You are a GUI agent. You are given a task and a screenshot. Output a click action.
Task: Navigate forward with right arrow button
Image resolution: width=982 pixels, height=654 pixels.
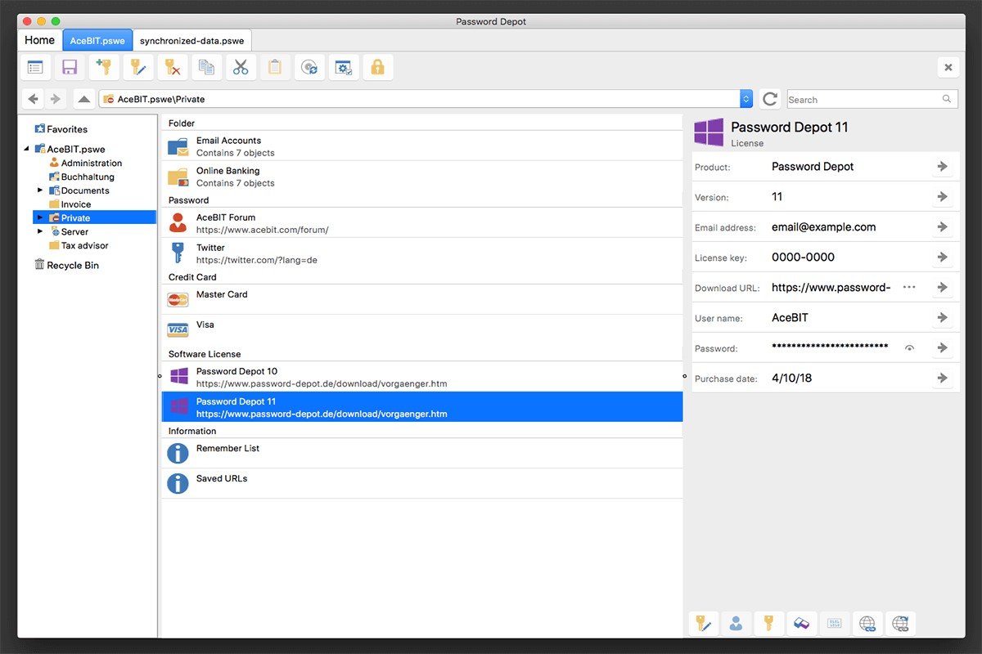pos(55,99)
